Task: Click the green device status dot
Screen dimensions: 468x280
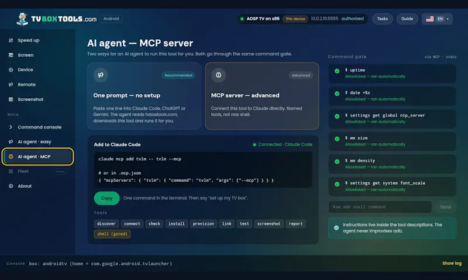Action: [242, 19]
